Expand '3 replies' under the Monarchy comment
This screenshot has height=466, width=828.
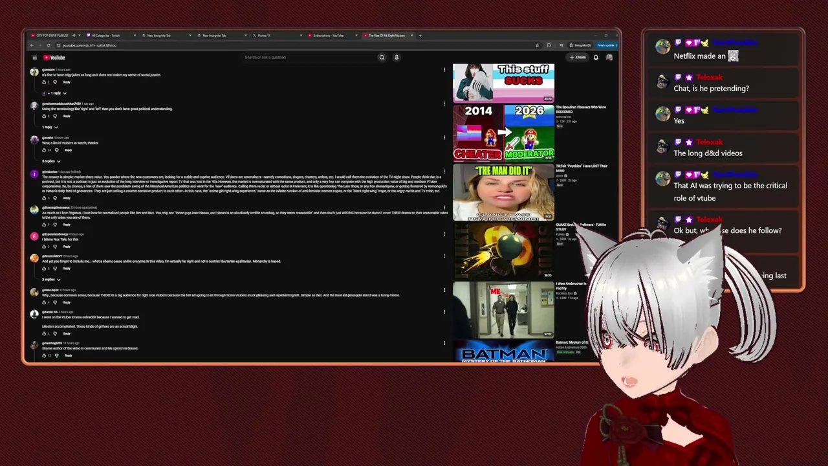[x=51, y=280]
